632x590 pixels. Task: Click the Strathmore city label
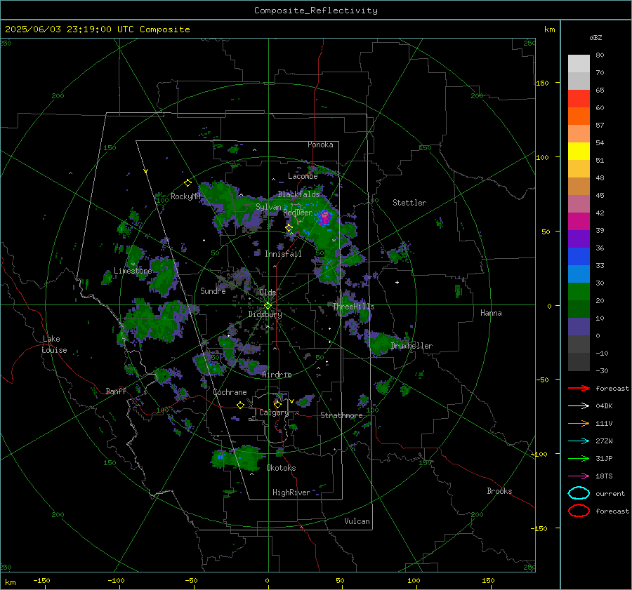(x=341, y=415)
